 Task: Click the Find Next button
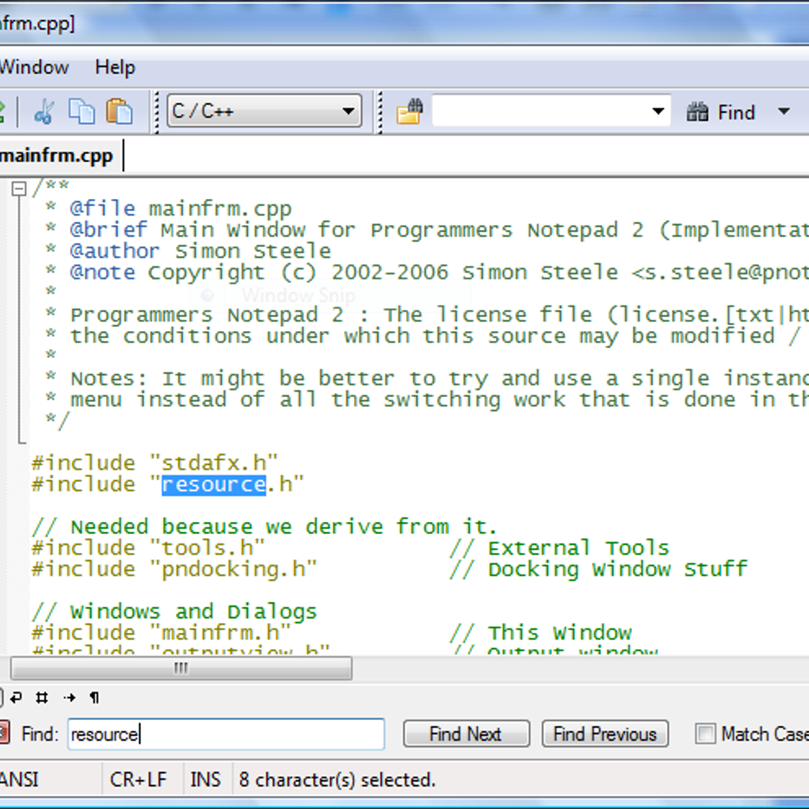(467, 734)
